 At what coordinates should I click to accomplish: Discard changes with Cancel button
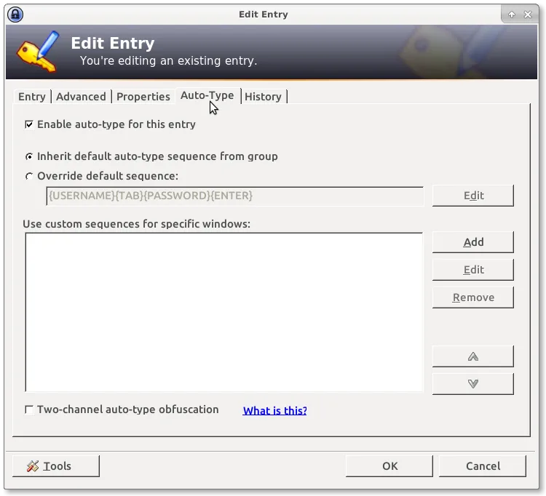tap(482, 465)
